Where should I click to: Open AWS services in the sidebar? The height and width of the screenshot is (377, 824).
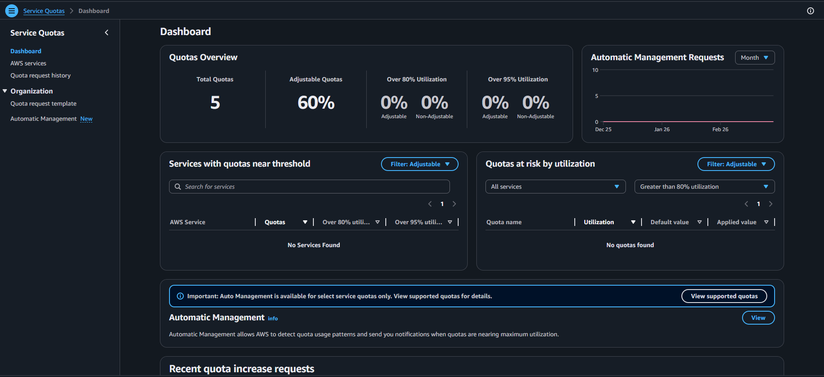tap(28, 63)
